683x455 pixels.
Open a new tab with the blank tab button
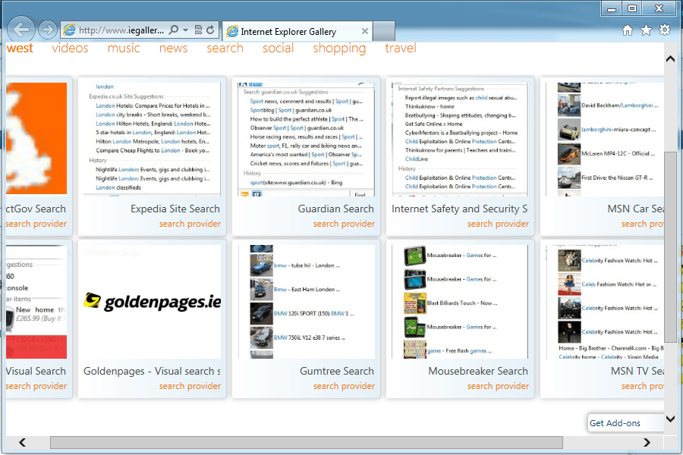pyautogui.click(x=384, y=31)
